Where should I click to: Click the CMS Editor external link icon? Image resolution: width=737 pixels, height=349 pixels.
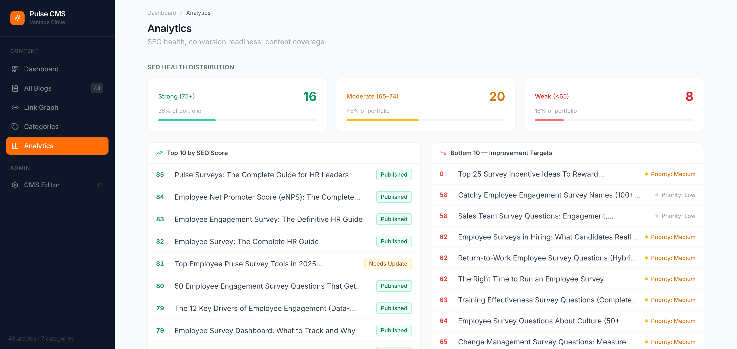(x=100, y=185)
